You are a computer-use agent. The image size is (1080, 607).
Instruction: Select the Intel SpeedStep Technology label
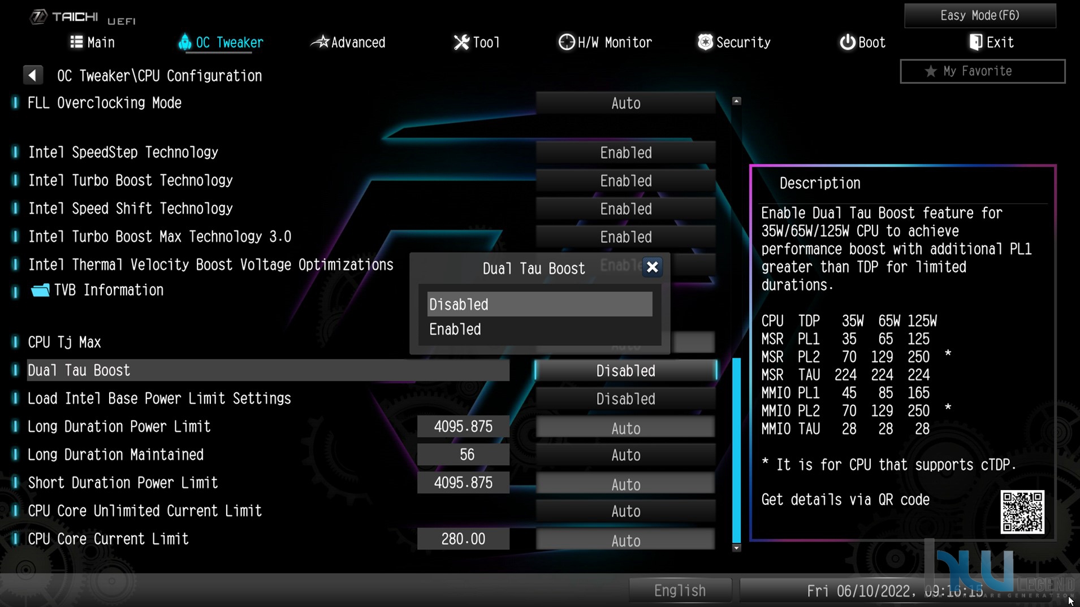pyautogui.click(x=123, y=153)
